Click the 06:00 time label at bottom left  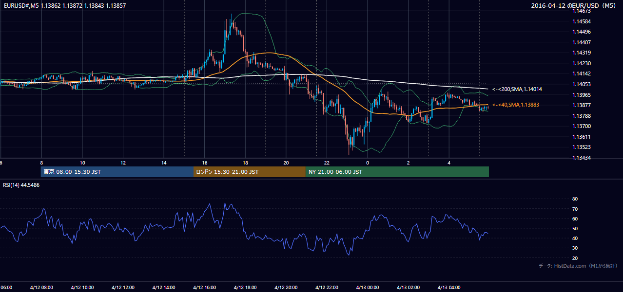coord(6,288)
